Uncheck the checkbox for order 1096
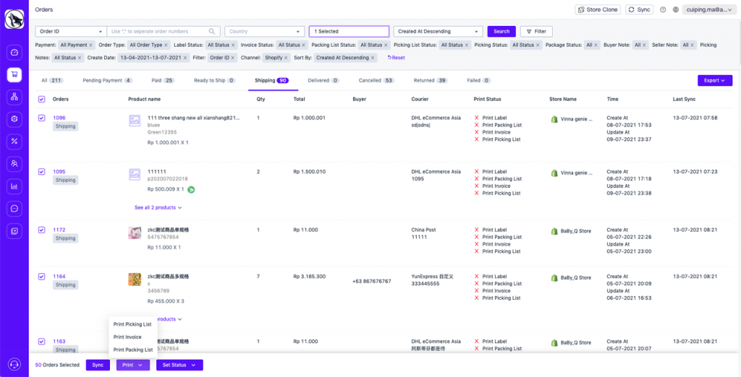 click(x=41, y=118)
